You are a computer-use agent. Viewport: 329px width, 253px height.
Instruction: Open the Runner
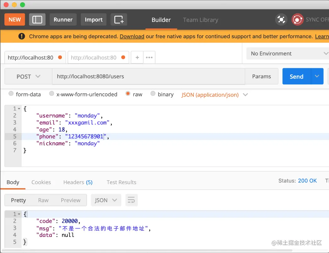coord(63,20)
